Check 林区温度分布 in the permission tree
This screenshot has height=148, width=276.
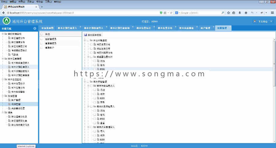91,44
